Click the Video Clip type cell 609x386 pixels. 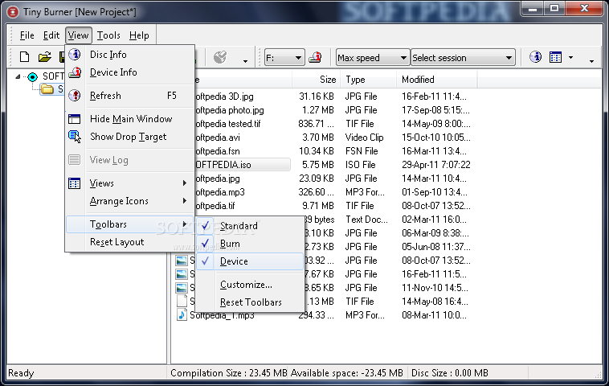coord(364,138)
